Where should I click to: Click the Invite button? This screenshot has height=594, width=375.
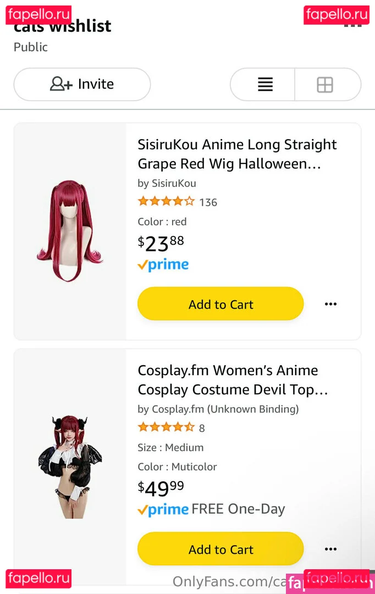click(x=82, y=84)
